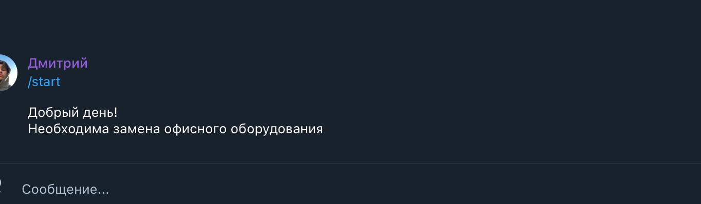Click the sender name Дмитрий

(58, 64)
